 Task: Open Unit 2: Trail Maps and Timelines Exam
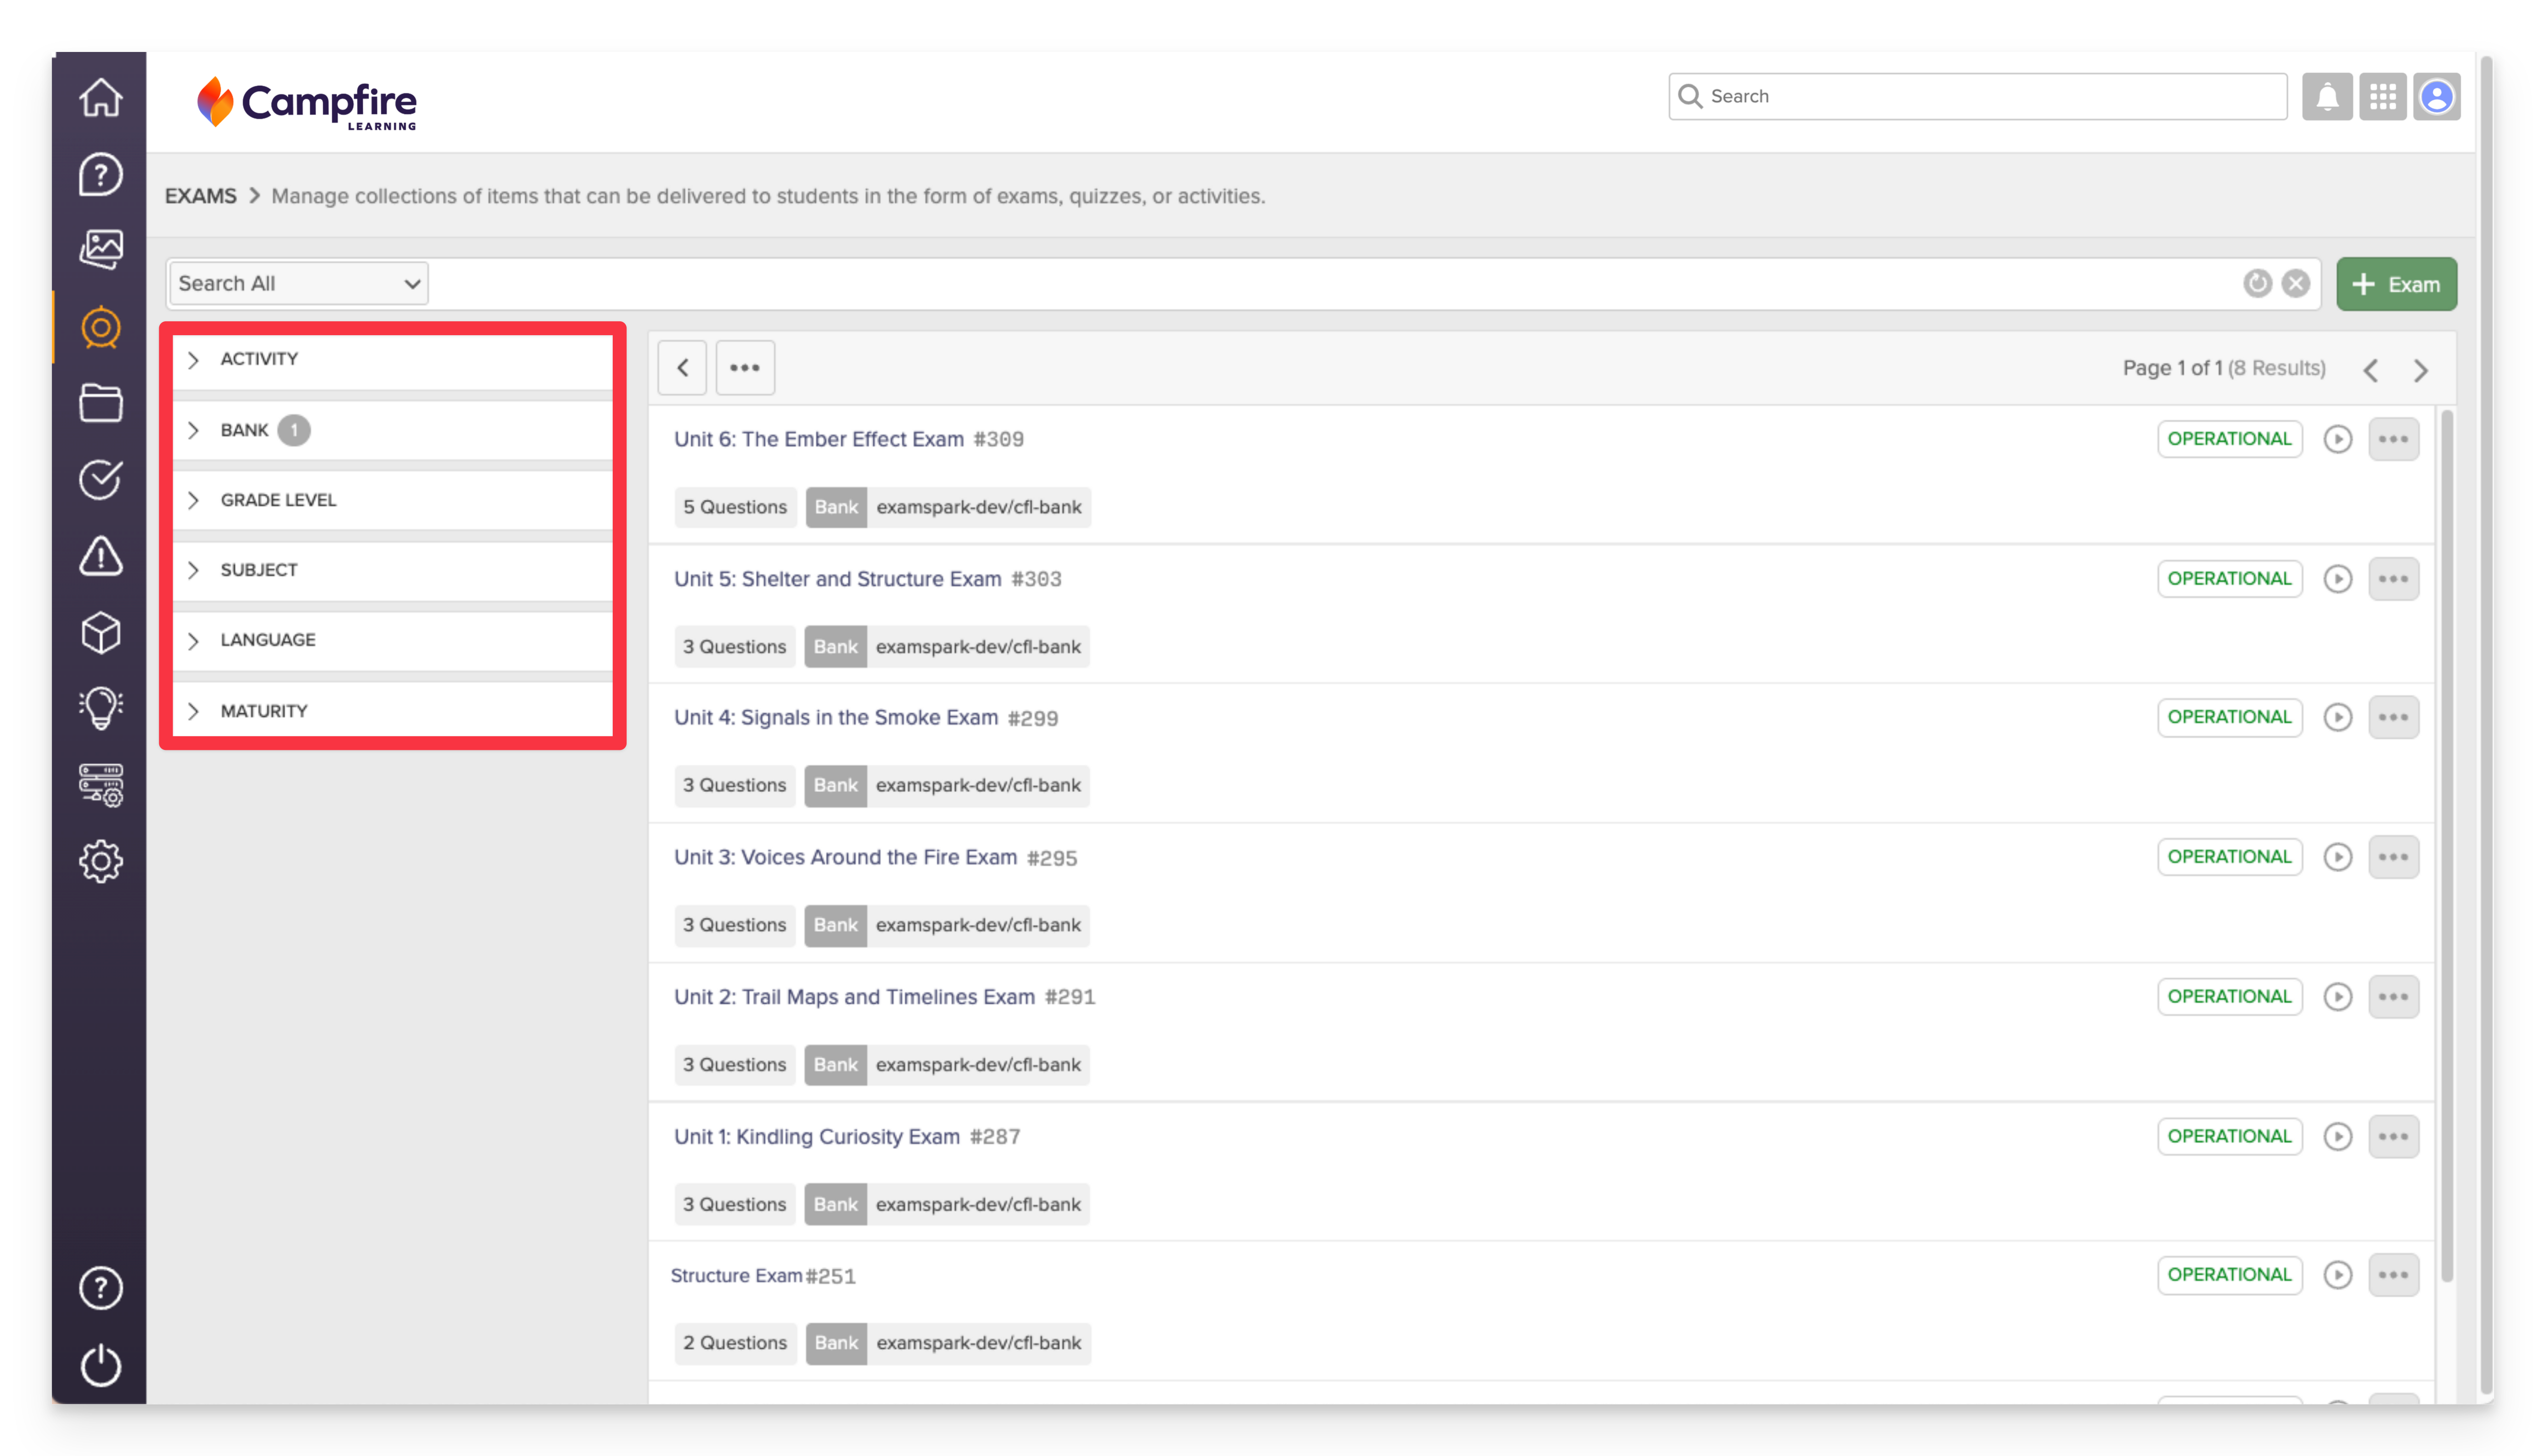click(x=854, y=997)
